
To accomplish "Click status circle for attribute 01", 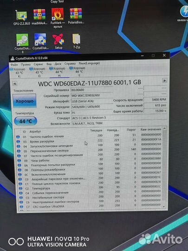I will click(18, 137).
